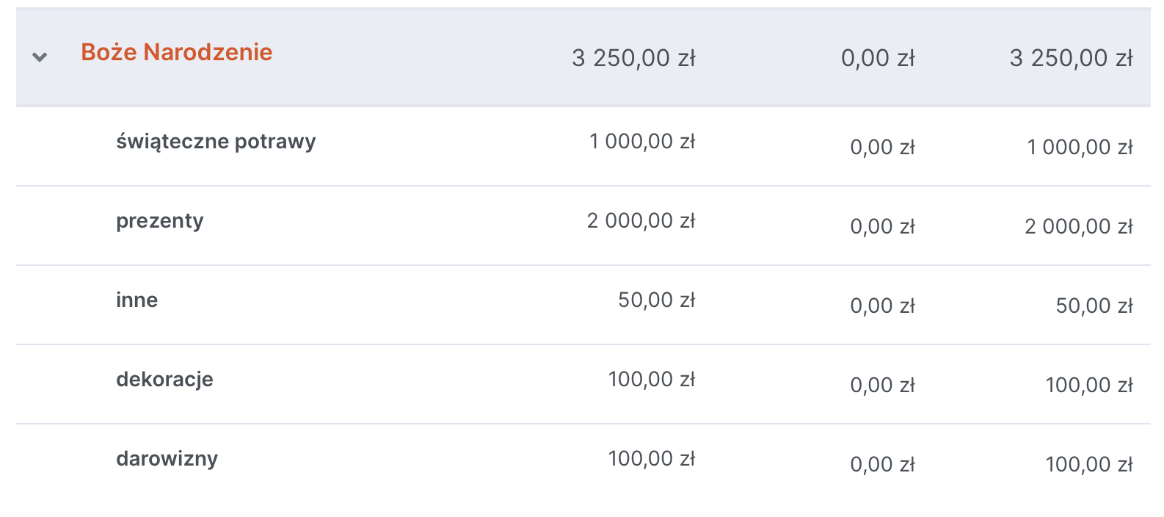Click the remaining 50,00 zł for inne
The height and width of the screenshot is (517, 1164).
tap(1094, 305)
